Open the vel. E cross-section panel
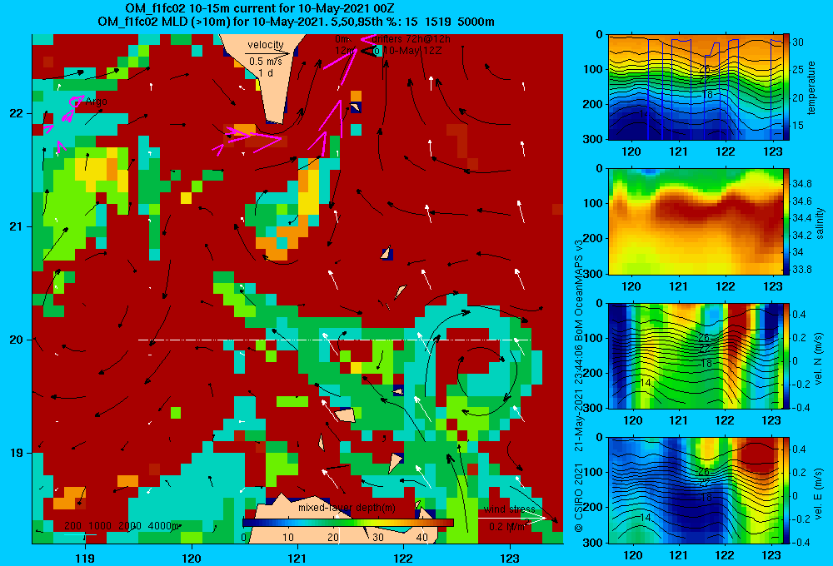Image resolution: width=833 pixels, height=566 pixels. [695, 490]
